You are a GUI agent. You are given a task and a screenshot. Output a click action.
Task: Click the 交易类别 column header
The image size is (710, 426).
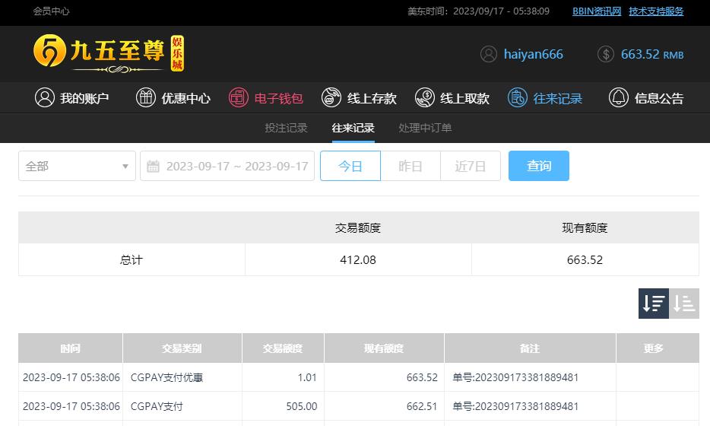pos(182,348)
